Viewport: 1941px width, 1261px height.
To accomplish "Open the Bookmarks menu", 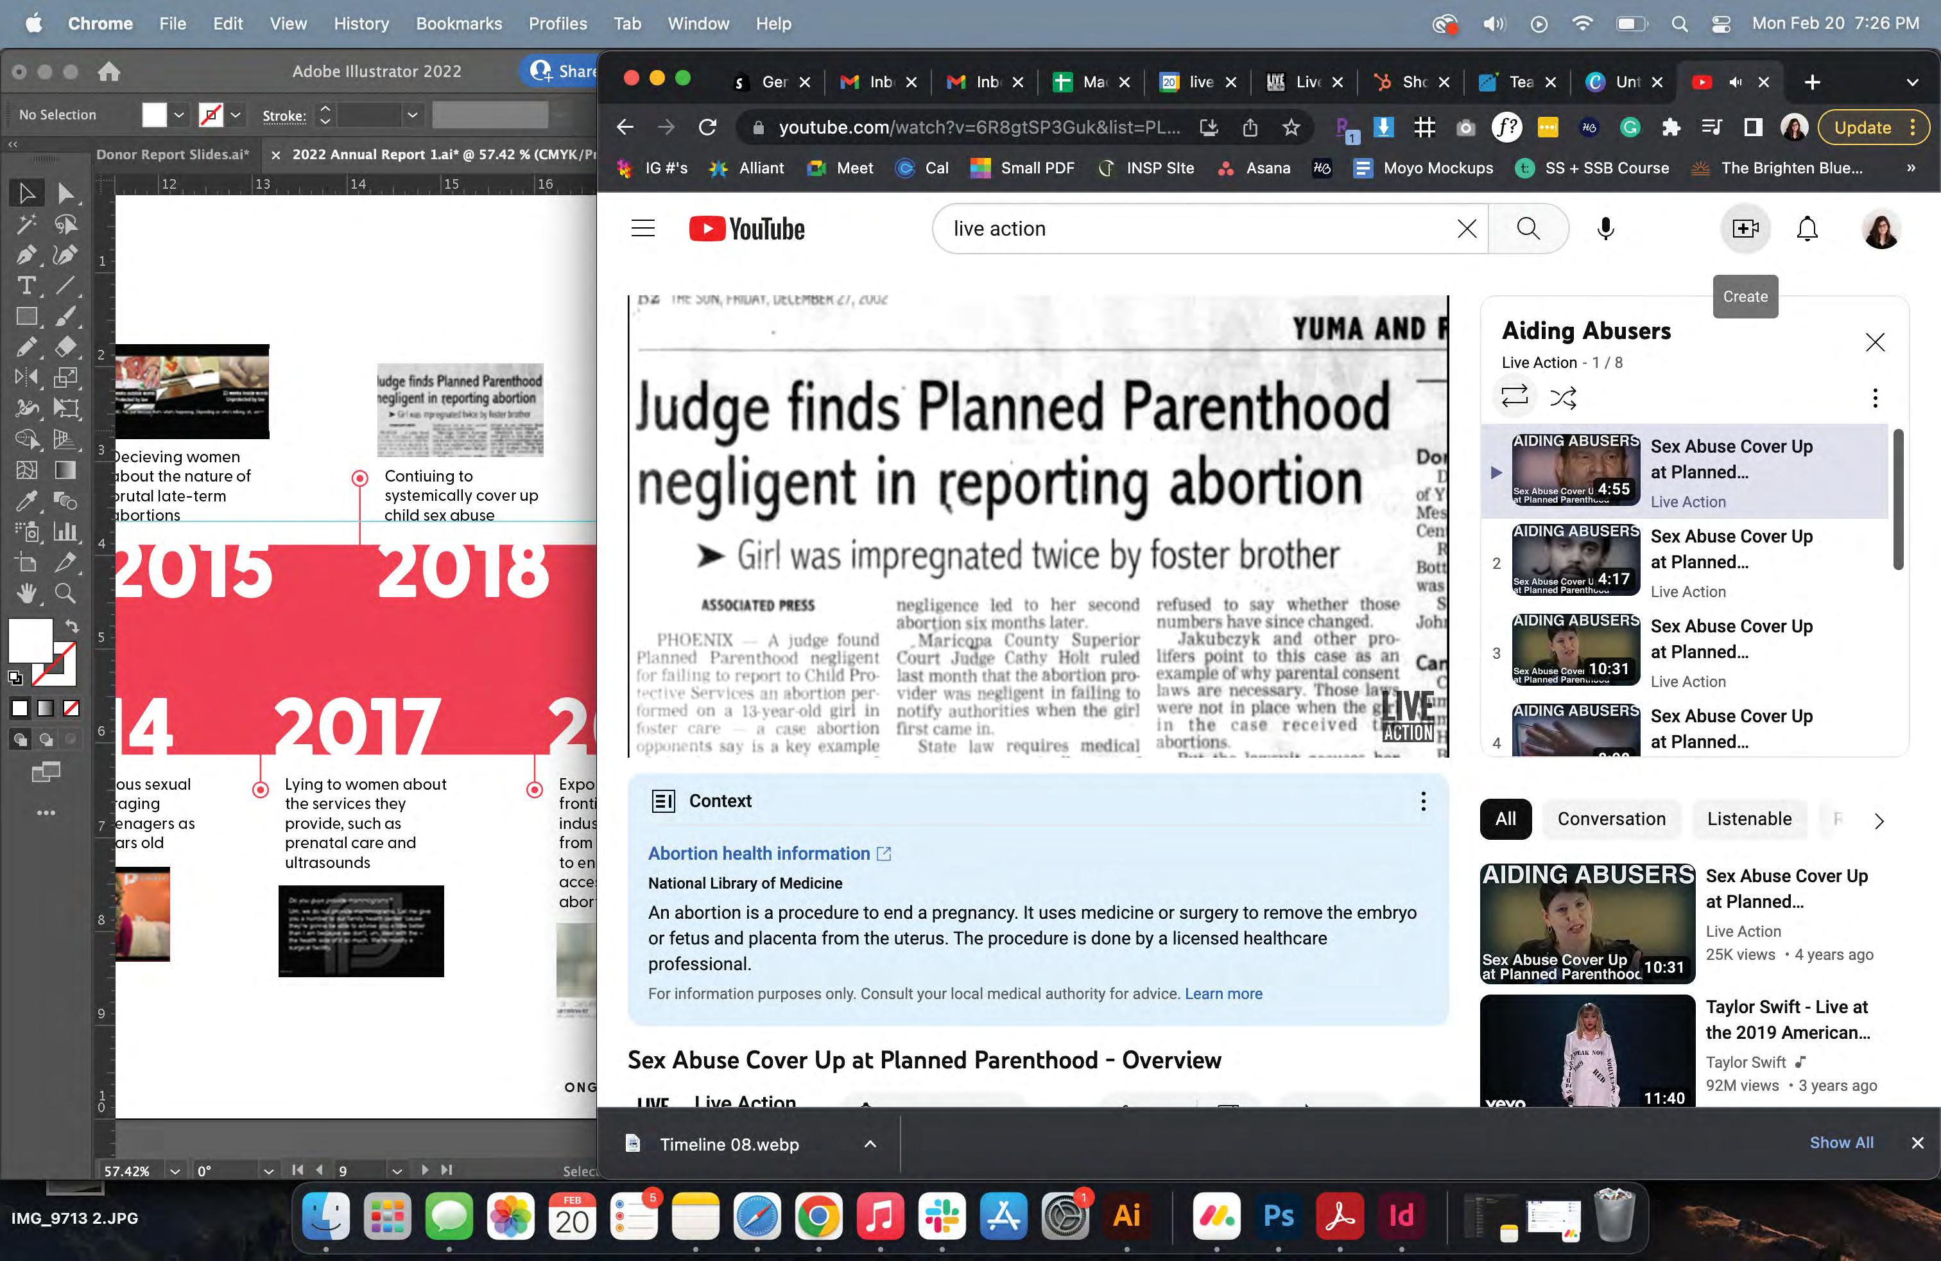I will tap(458, 24).
